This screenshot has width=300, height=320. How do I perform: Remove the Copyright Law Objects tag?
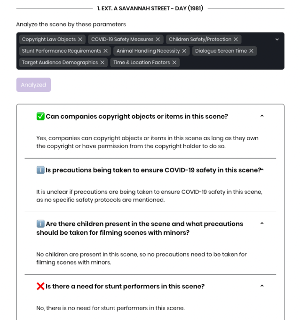80,40
